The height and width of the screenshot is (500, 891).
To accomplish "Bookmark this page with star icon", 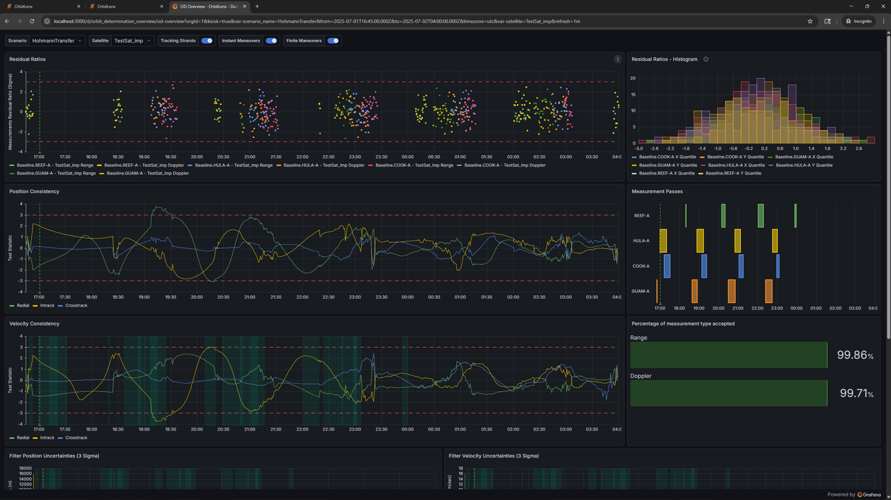I will pos(810,21).
